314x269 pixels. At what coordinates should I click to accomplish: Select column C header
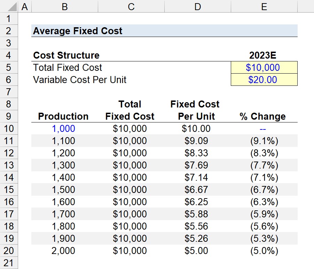131,6
